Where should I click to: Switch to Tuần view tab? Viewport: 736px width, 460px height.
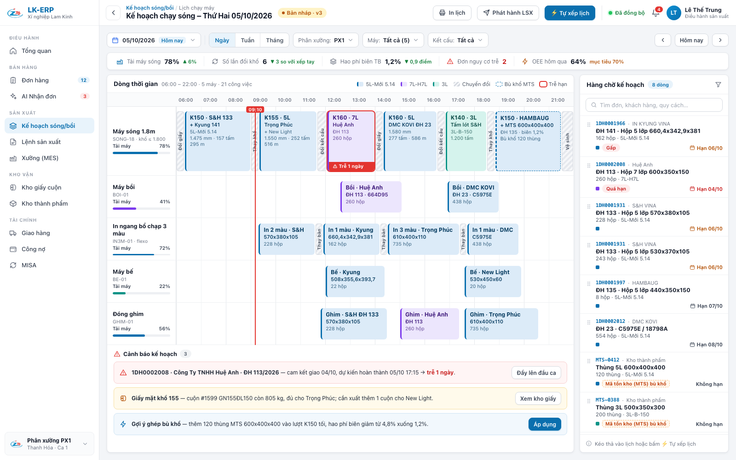[247, 40]
